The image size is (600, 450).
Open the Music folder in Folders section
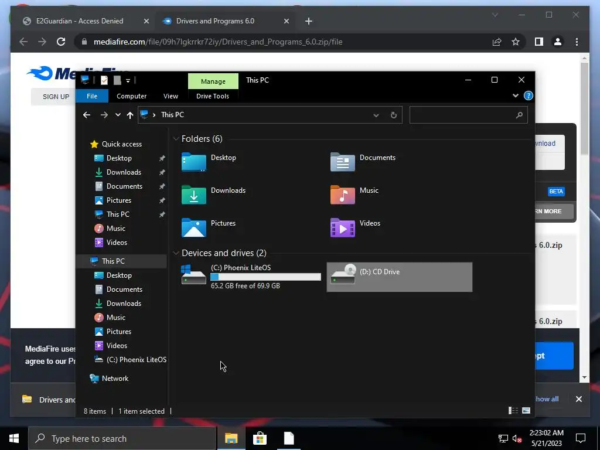pyautogui.click(x=354, y=195)
